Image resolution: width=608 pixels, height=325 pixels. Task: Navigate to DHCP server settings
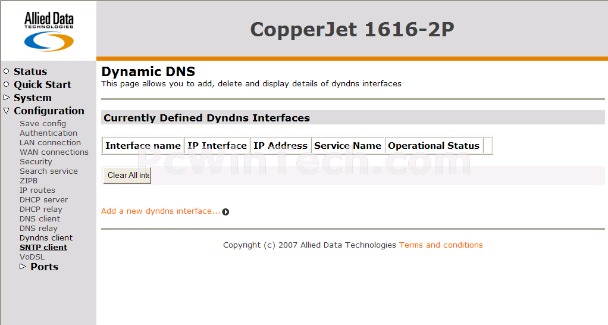coord(44,200)
